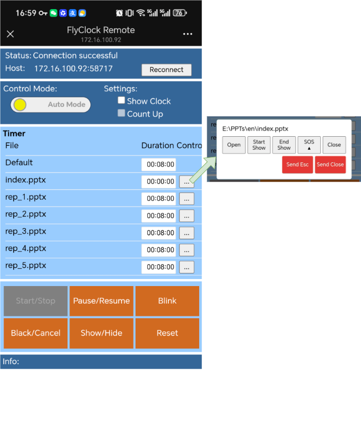Edit the Default duration field
Viewport: 361px width, 447px height.
pyautogui.click(x=159, y=164)
